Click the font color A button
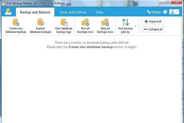184x123 pixels. (x=172, y=12)
